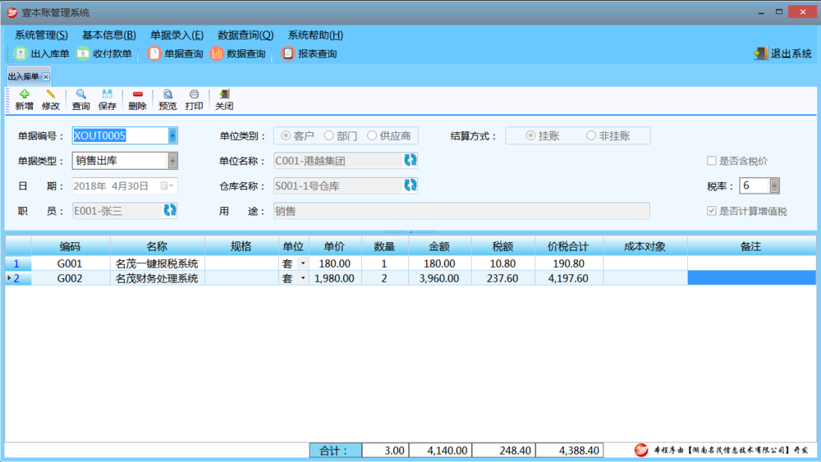Screen dimensions: 821x462
Task: Open the 出入库单 toolbar shortcut
Action: pos(42,53)
